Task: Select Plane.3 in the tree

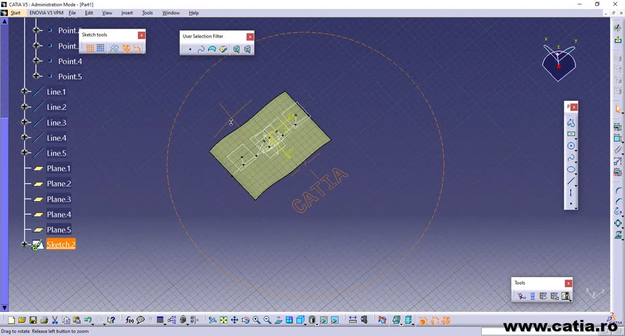Action: click(x=59, y=199)
